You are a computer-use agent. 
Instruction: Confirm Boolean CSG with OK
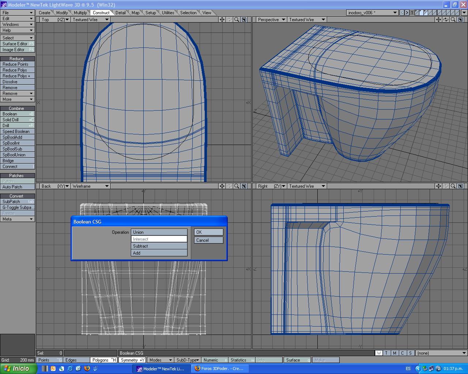point(208,232)
